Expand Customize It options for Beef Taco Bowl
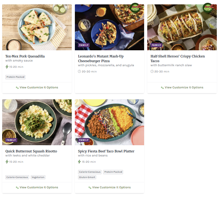The width and height of the screenshot is (219, 198). [x=109, y=187]
